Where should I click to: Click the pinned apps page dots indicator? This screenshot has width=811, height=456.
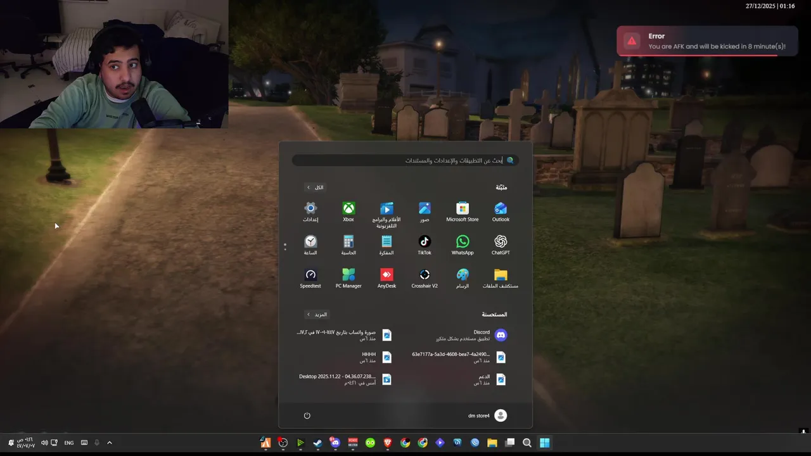tap(285, 247)
